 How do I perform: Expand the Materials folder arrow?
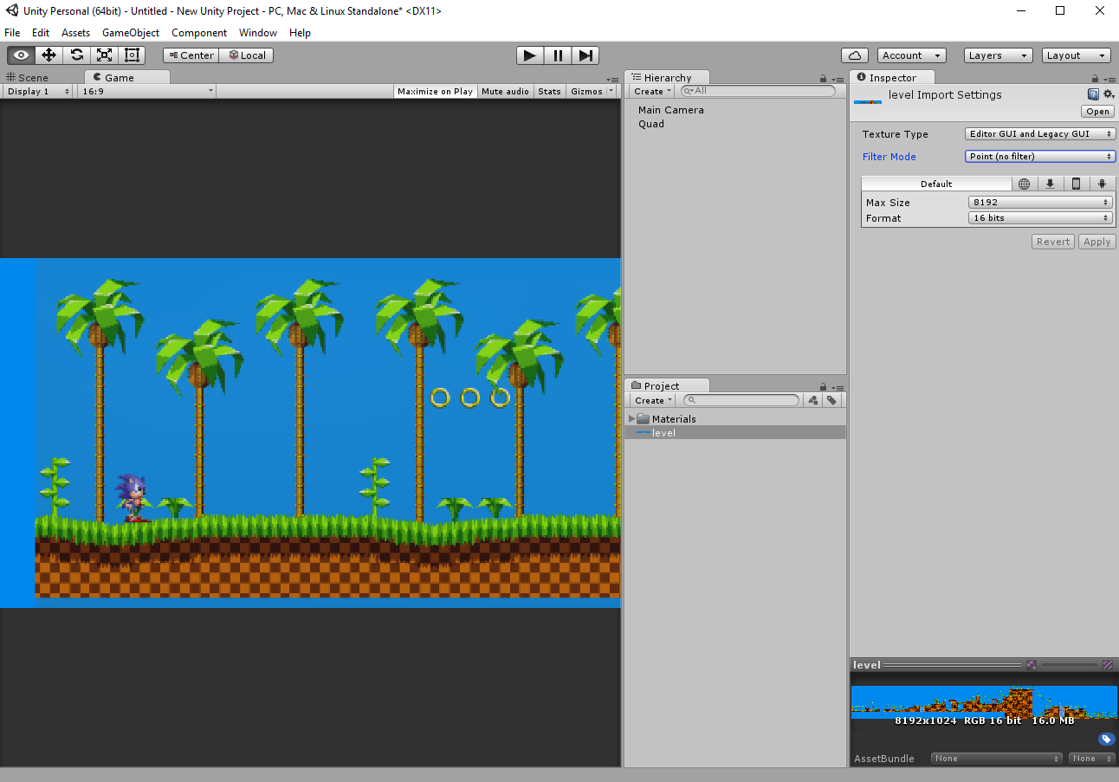[631, 419]
